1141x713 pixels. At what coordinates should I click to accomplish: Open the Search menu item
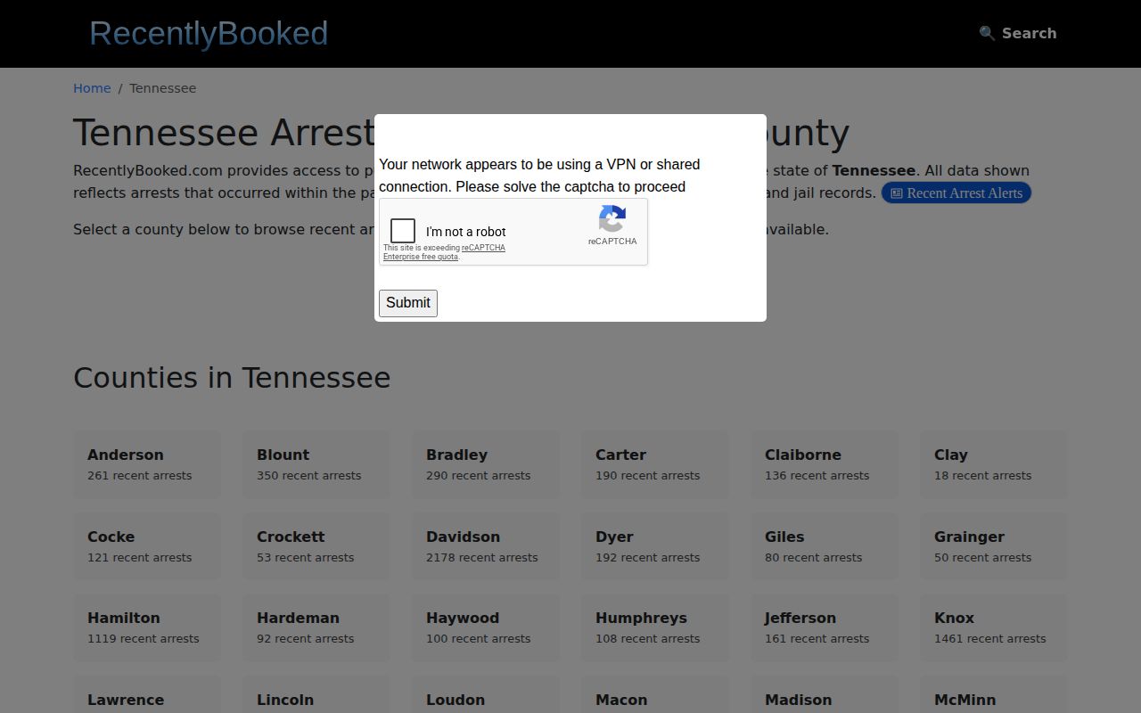(1018, 33)
